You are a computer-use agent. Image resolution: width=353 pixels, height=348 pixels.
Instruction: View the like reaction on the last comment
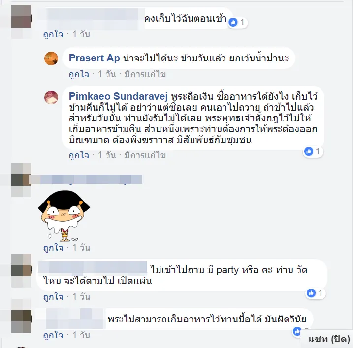pos(298,331)
